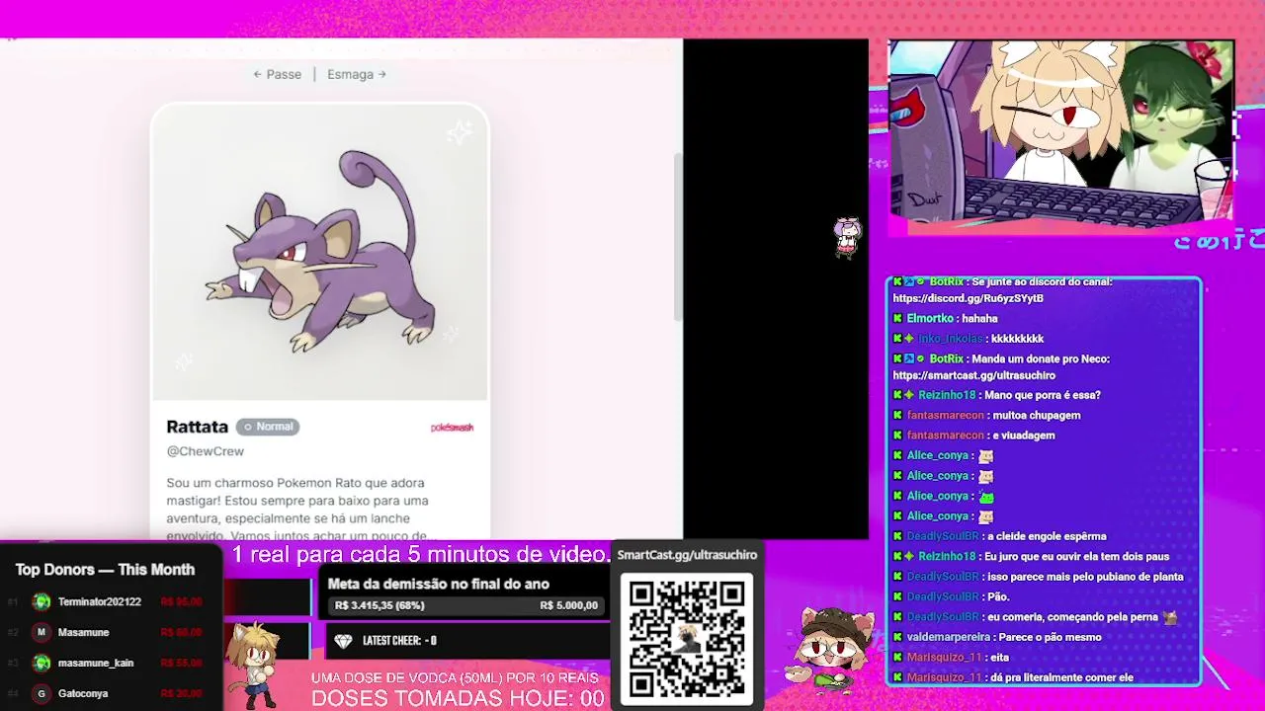1265x711 pixels.
Task: Click the emote in DeadlySoulBR's 'pela perna' message
Action: (x=1170, y=617)
